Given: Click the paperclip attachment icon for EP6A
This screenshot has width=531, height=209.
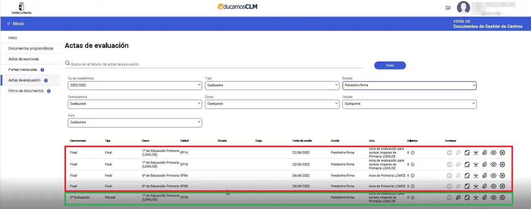Looking at the screenshot, I should point(484,175).
